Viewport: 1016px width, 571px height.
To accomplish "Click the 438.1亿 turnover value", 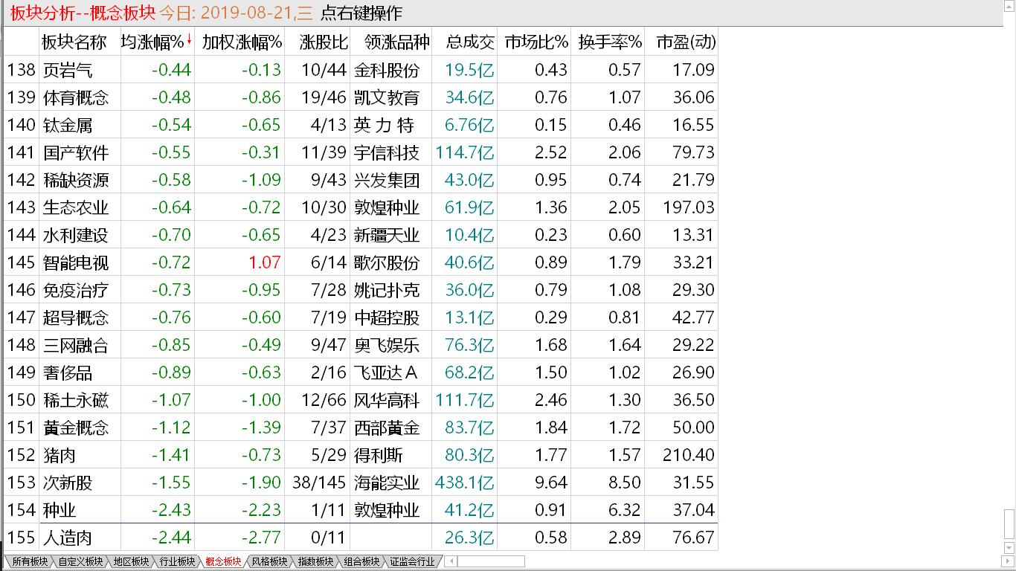I will pyautogui.click(x=465, y=483).
